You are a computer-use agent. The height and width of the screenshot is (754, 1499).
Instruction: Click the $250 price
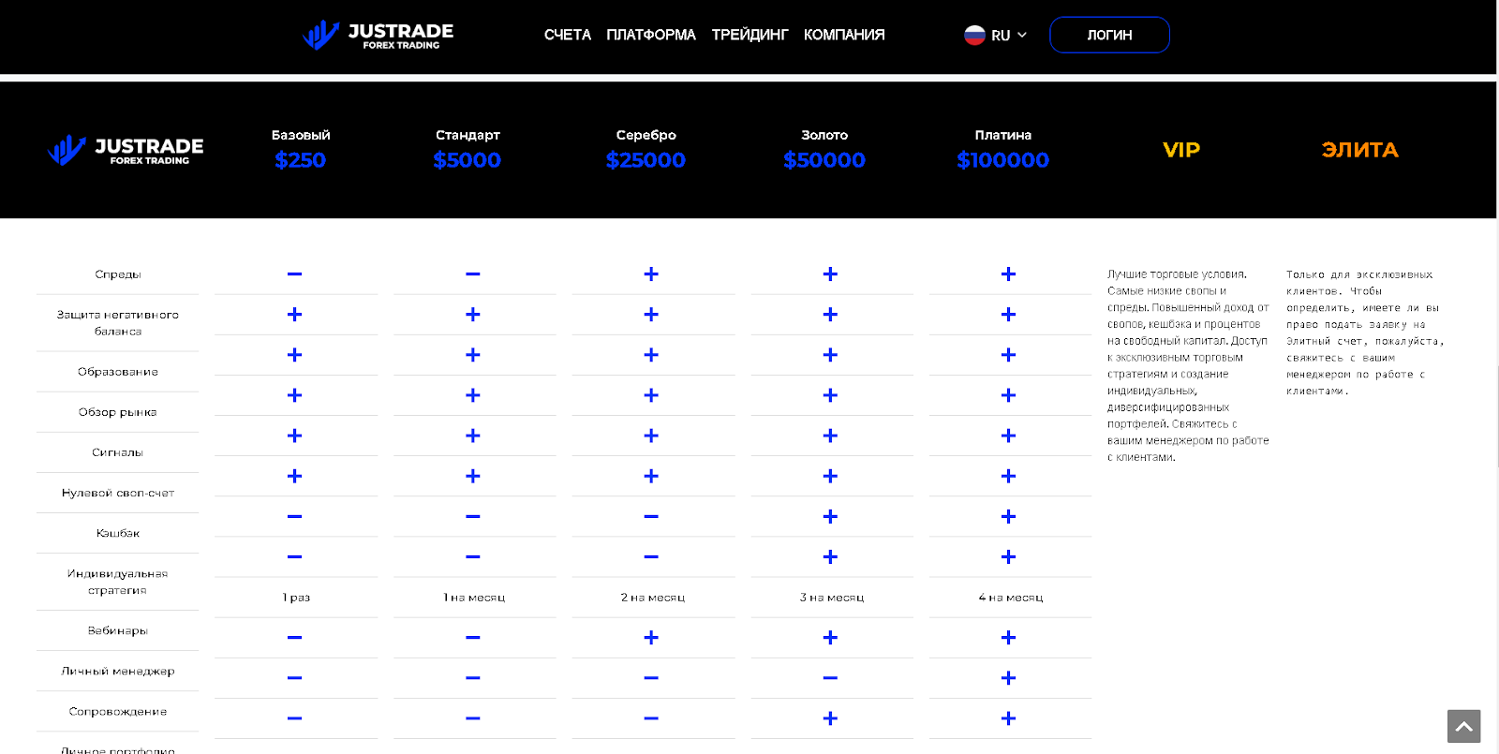pos(301,160)
